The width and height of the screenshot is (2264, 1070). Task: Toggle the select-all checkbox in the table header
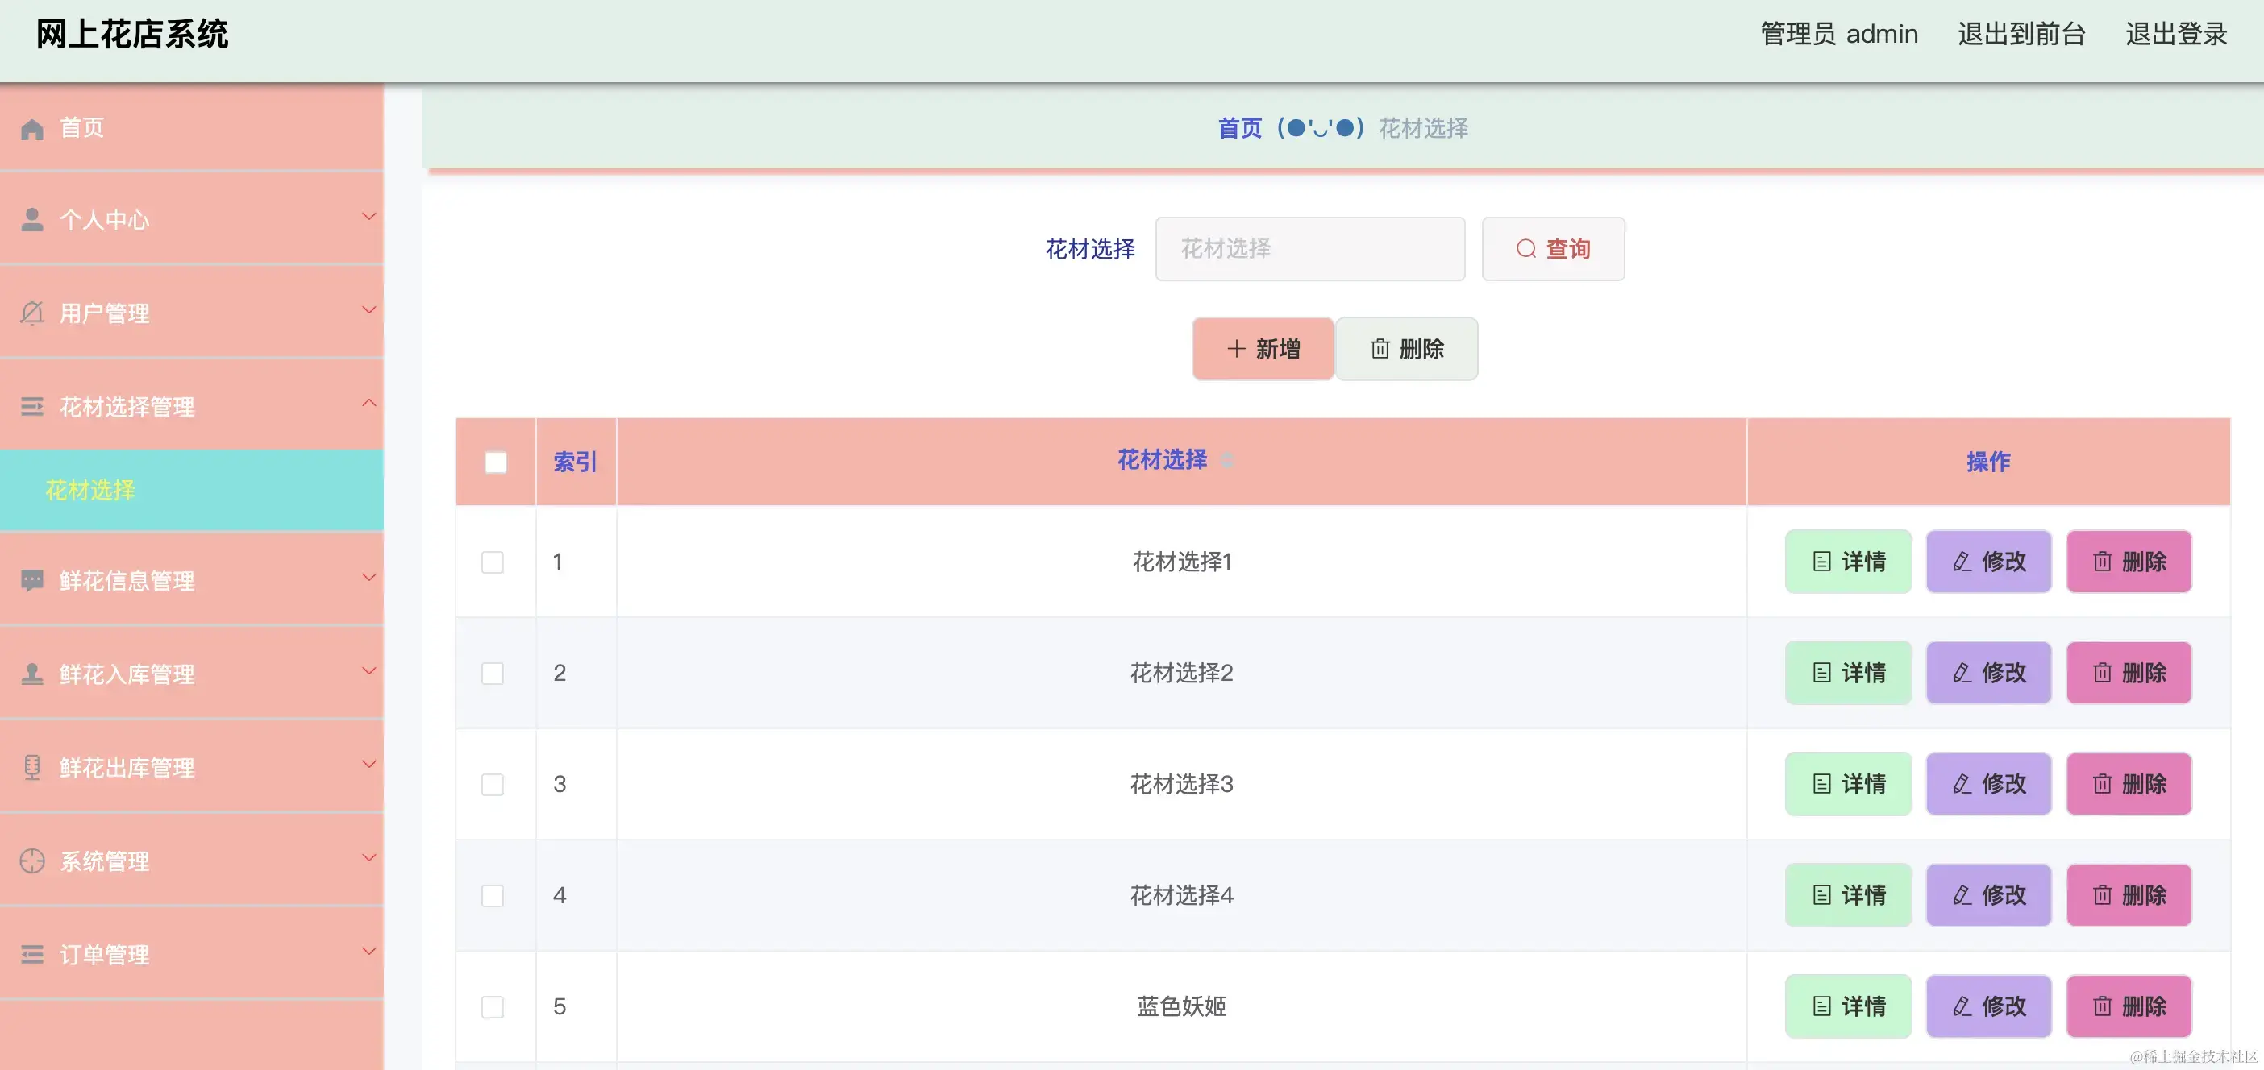click(x=496, y=462)
